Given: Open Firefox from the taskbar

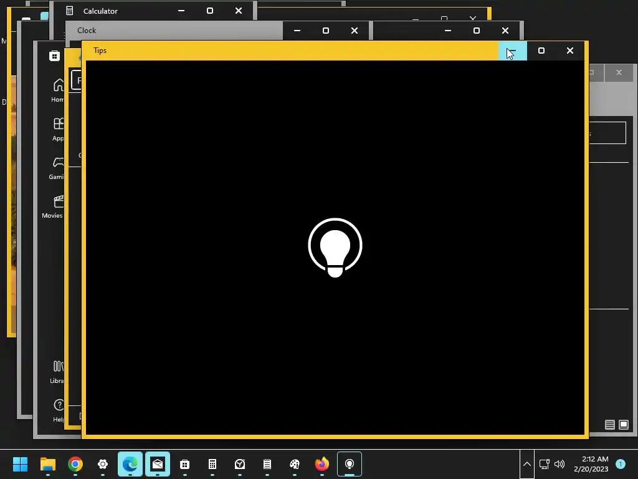Looking at the screenshot, I should coord(322,464).
